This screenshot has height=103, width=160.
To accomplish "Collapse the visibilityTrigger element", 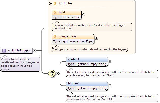I will point(35,50).
